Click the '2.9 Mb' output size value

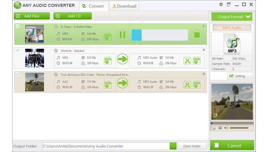tap(169, 82)
